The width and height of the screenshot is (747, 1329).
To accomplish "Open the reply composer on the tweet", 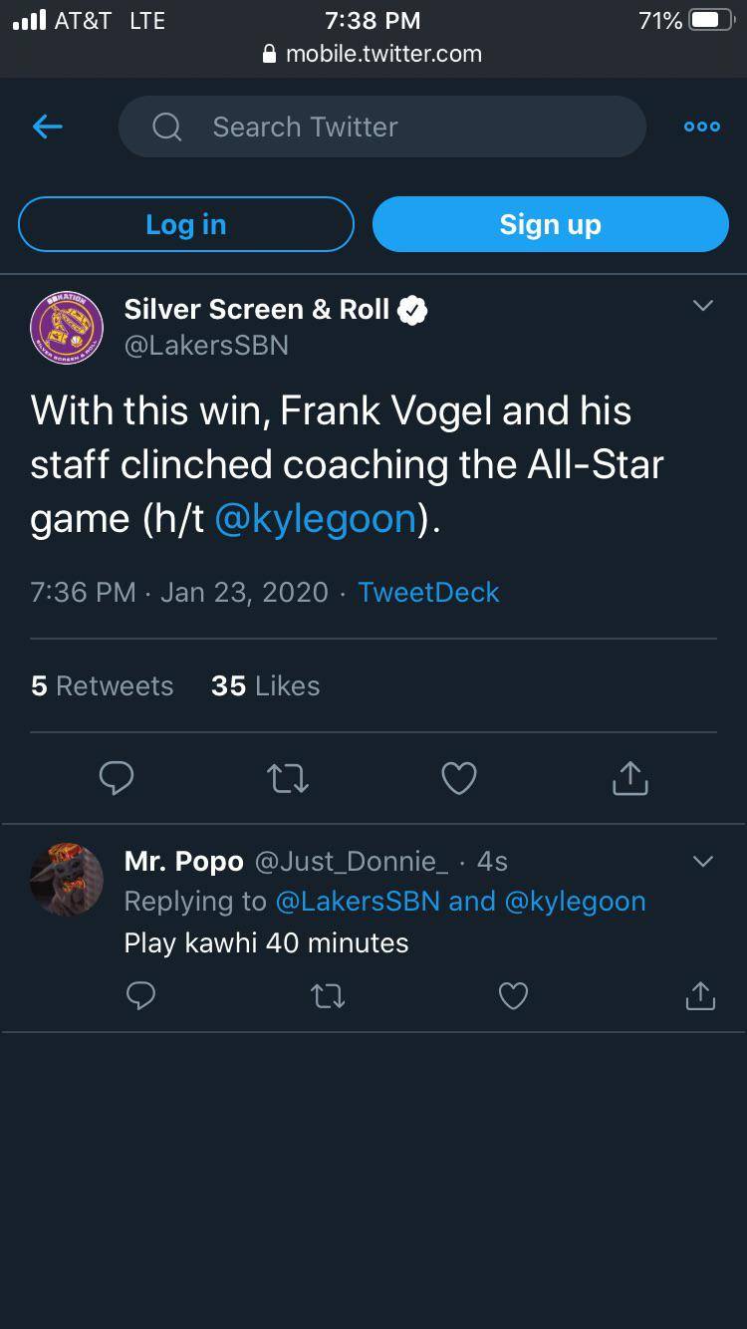I will pos(117,778).
